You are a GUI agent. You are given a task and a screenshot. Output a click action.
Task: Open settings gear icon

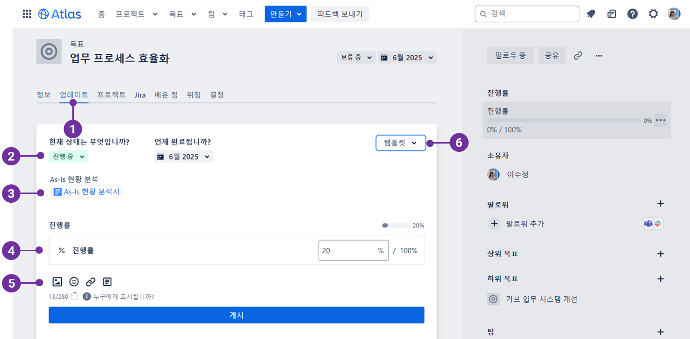point(653,14)
